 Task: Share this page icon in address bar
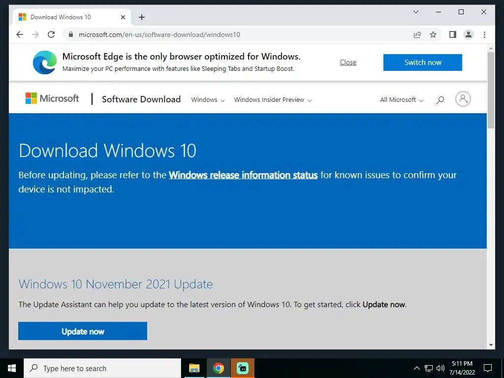[417, 34]
